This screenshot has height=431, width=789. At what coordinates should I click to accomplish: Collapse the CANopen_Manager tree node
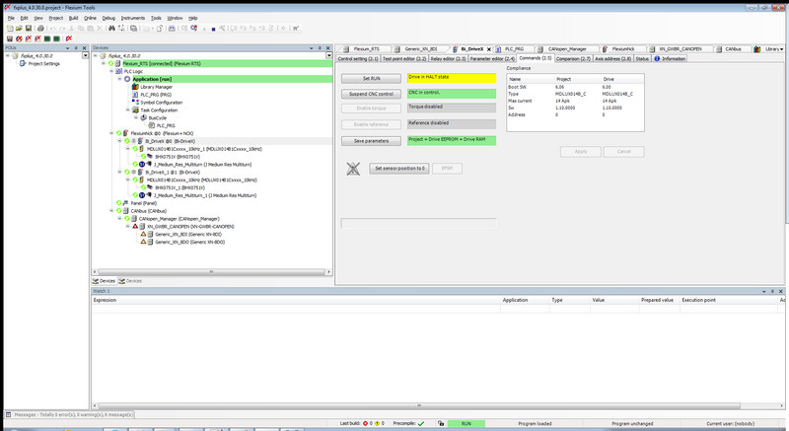click(119, 218)
